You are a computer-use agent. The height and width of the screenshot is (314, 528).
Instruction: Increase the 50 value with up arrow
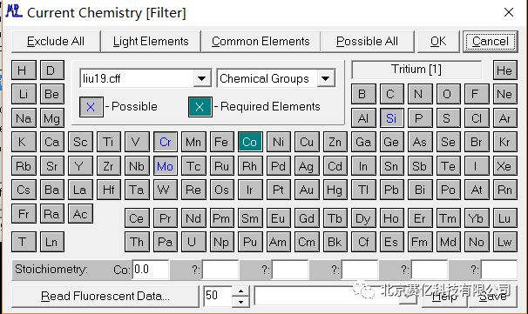tap(240, 291)
